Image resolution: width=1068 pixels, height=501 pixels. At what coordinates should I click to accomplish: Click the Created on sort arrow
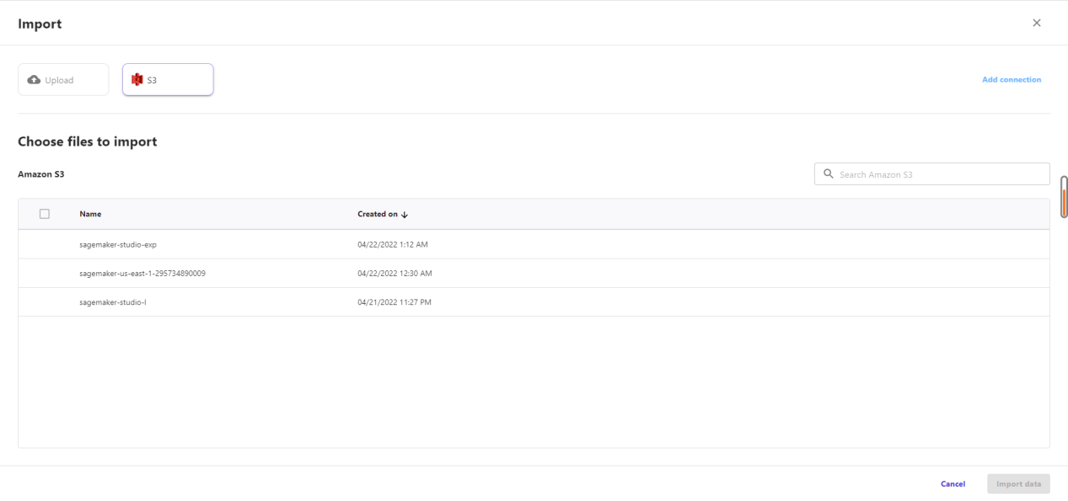tap(405, 215)
